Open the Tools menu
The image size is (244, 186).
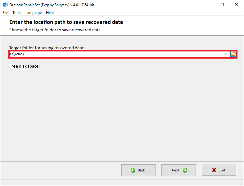(17, 13)
